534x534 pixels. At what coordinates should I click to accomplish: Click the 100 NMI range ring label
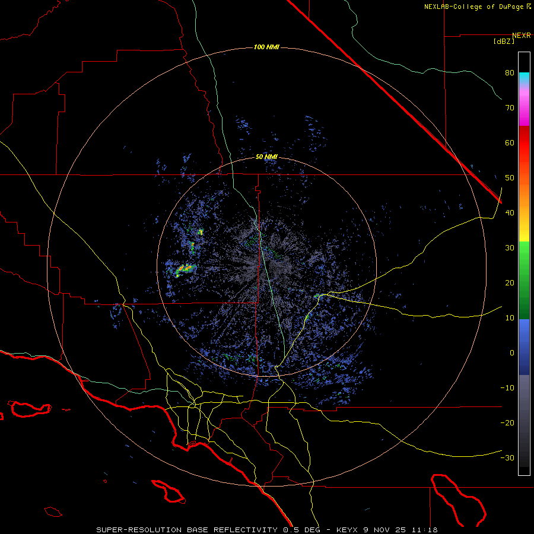click(x=266, y=47)
